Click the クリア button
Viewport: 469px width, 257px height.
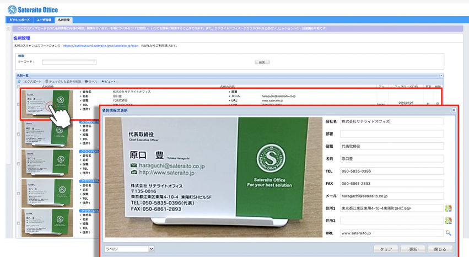point(386,249)
